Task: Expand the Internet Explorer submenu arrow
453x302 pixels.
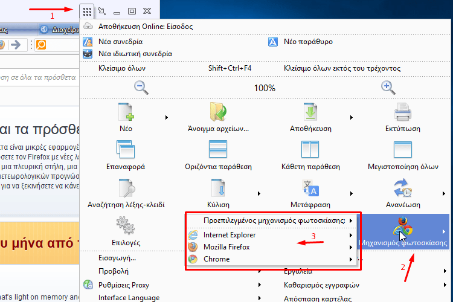Action: (351, 235)
